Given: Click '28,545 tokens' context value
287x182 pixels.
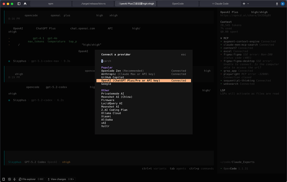Looking at the screenshot, I should coord(231,25).
